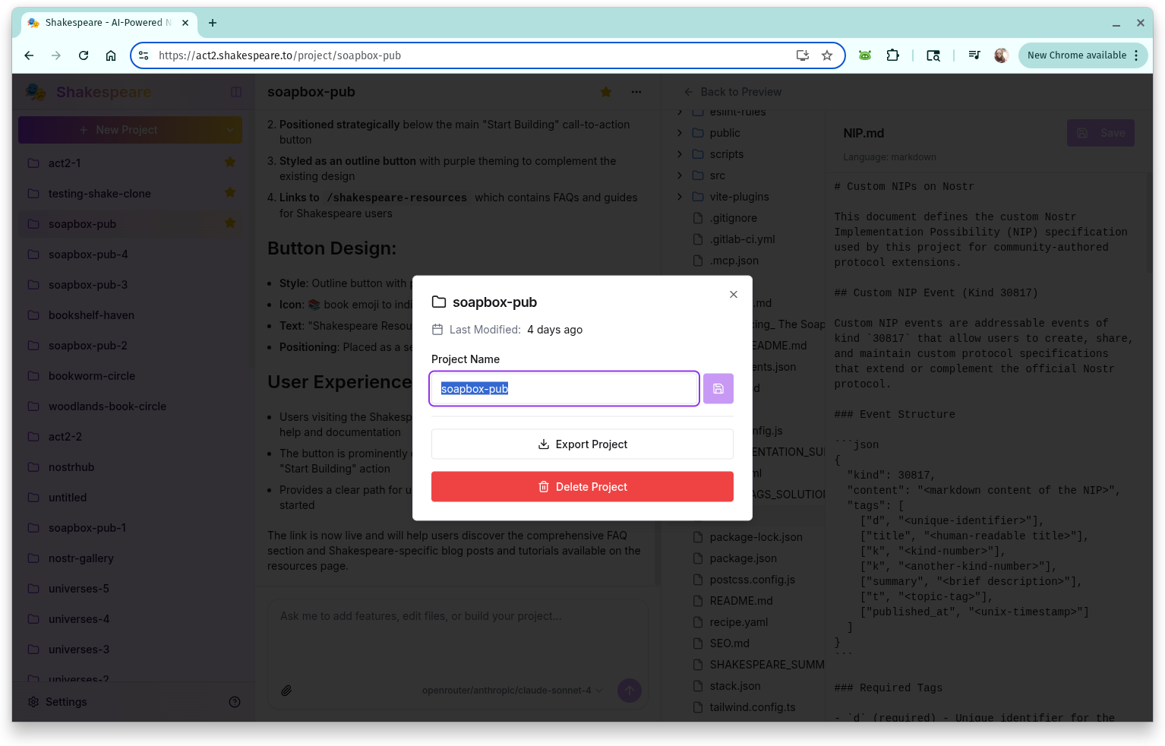Open a new browser tab
1165x746 pixels.
(x=213, y=23)
